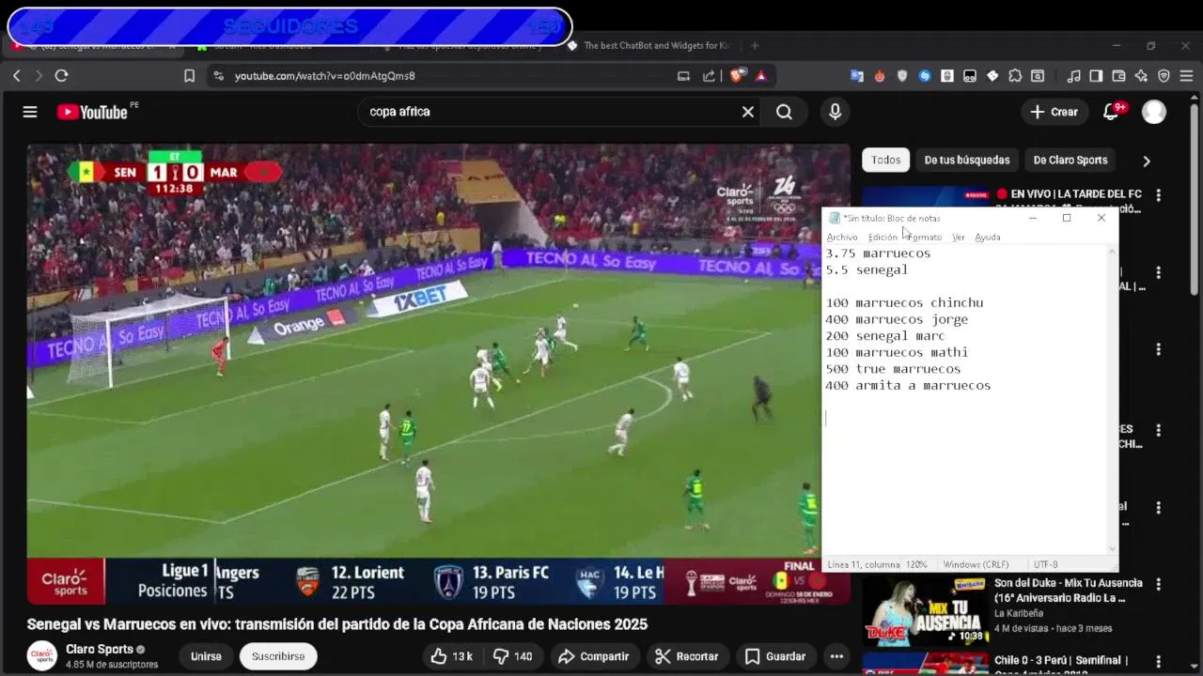Start voice search with the microphone
The width and height of the screenshot is (1203, 676).
tap(835, 112)
